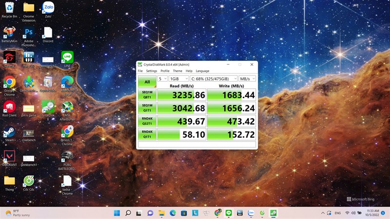
Task: Click the 58.10 read result value
Action: [x=182, y=134]
